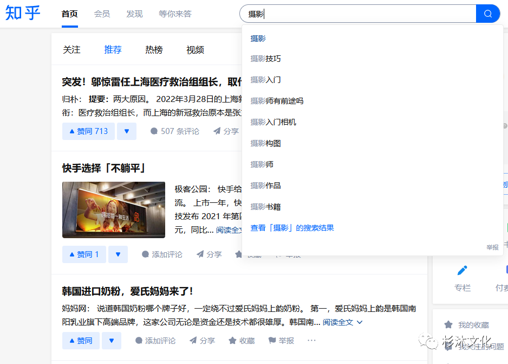508x364 pixels.
Task: Click the 我的收藏 star icon
Action: point(448,325)
